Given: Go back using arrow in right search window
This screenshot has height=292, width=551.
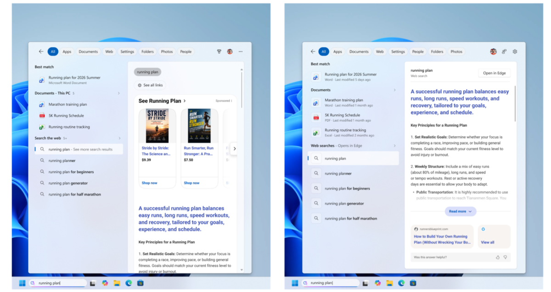Looking at the screenshot, I should point(313,52).
